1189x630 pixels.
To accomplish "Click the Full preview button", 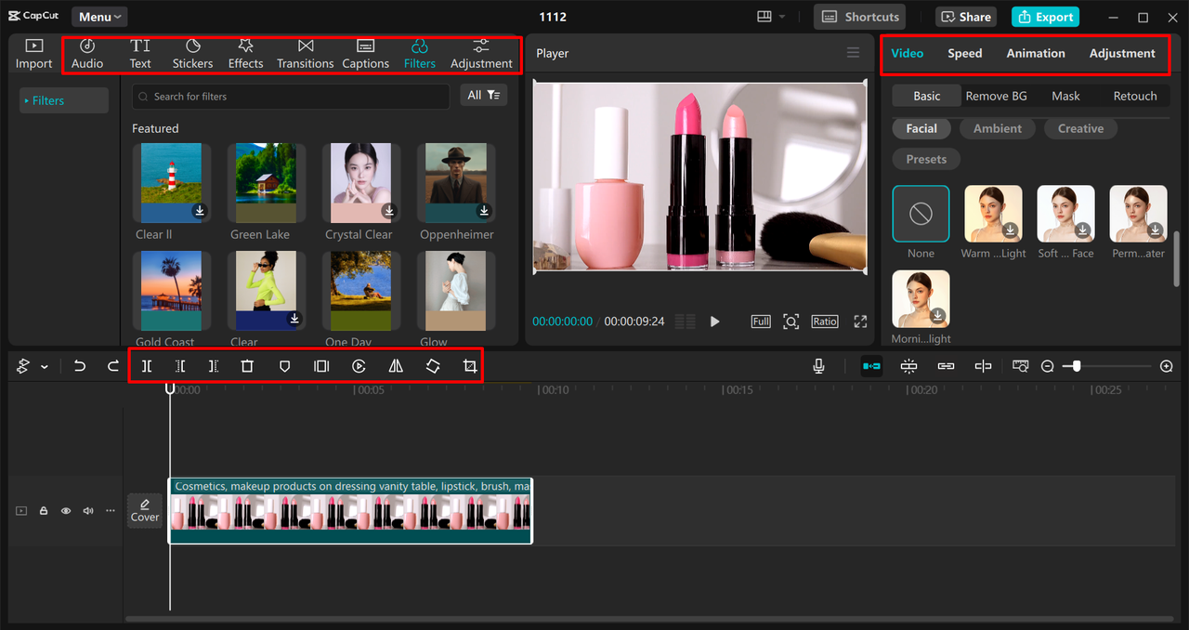I will click(761, 322).
